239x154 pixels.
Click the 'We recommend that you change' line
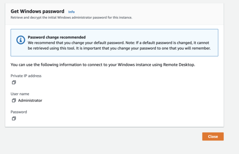point(118,43)
